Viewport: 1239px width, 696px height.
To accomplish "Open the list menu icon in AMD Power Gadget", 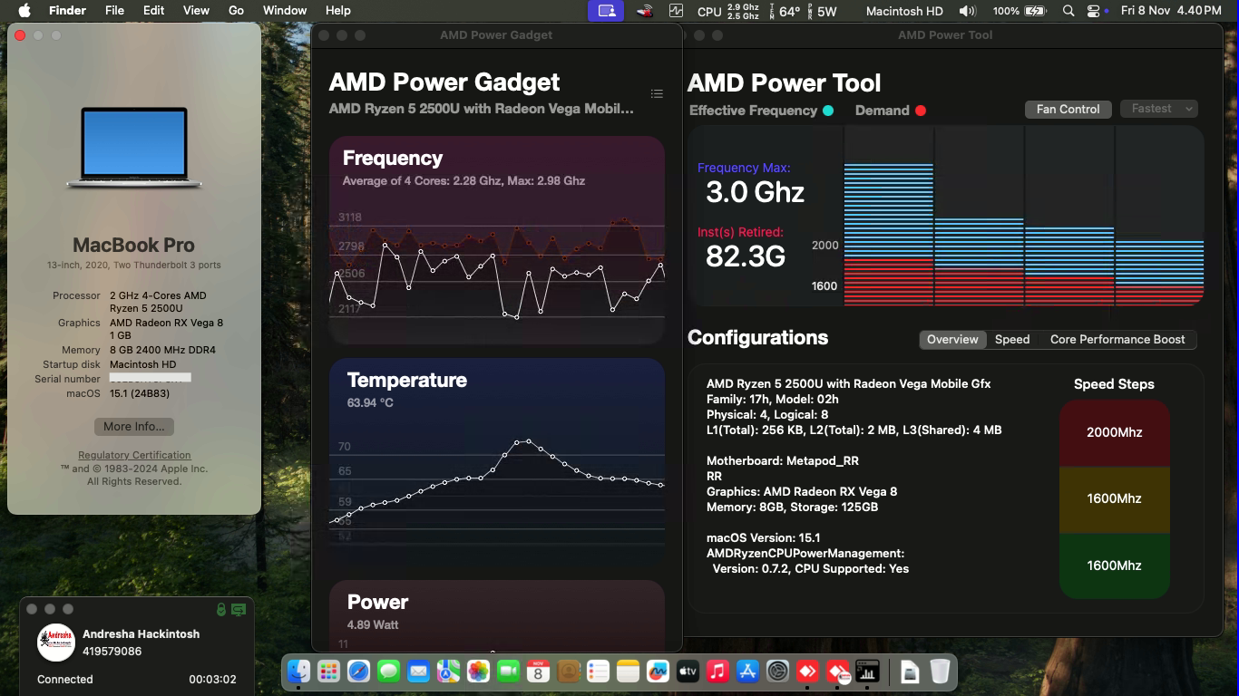I will (657, 94).
